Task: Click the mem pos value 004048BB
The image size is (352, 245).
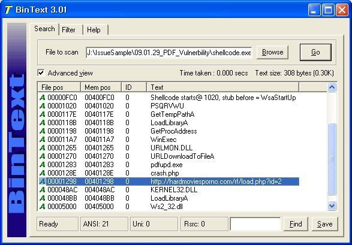Action: (100, 198)
